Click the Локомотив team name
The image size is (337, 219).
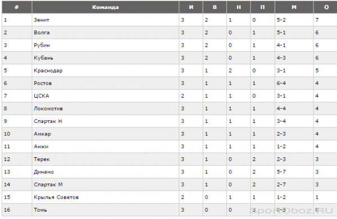click(x=48, y=108)
